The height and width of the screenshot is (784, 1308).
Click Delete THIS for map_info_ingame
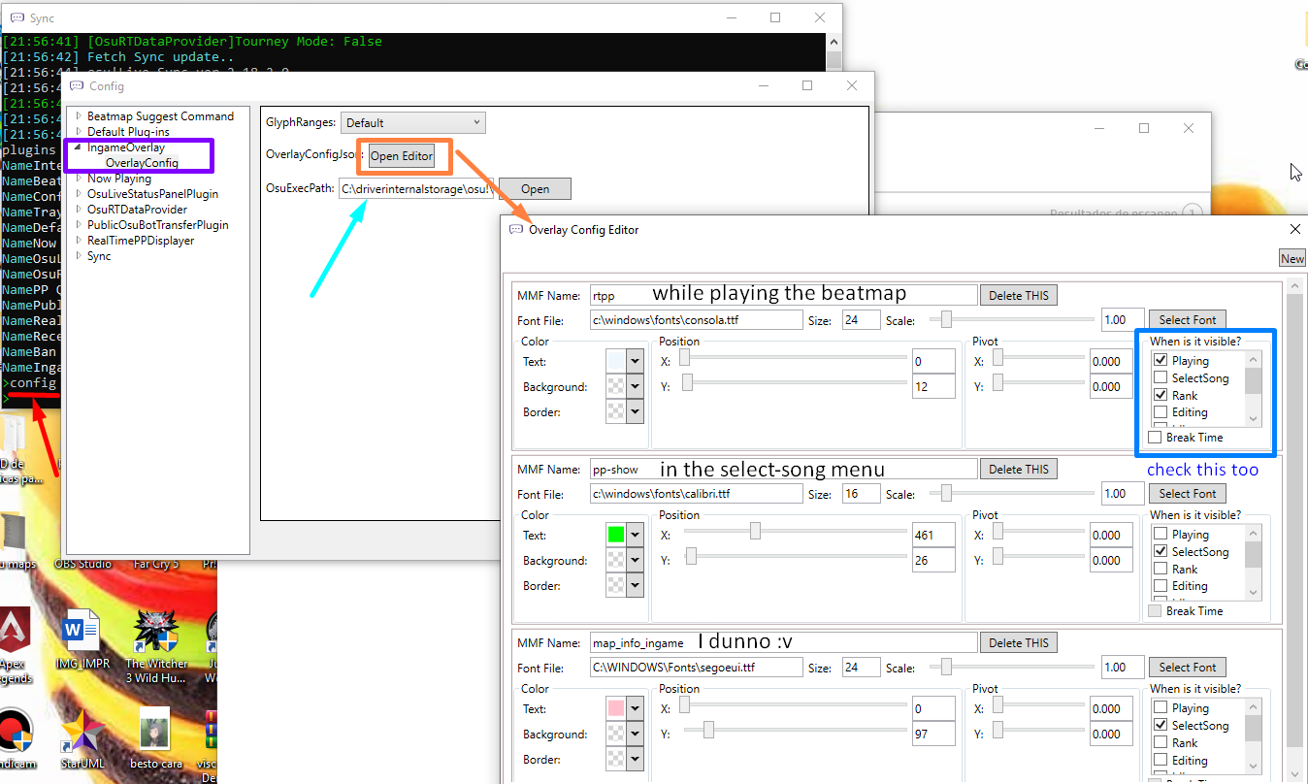(x=1019, y=642)
